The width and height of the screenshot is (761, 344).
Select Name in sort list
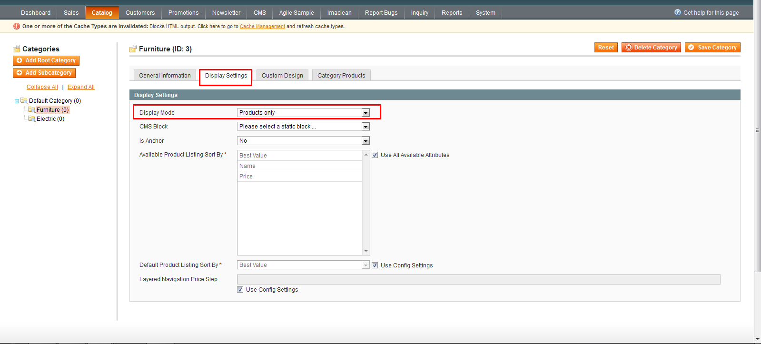pos(300,166)
